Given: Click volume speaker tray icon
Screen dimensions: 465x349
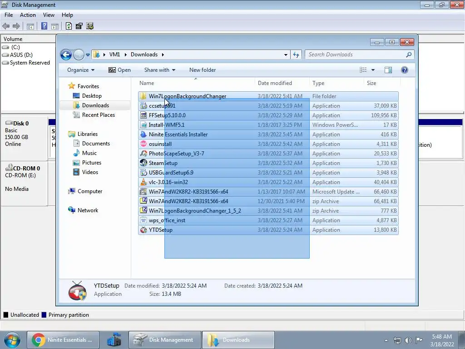Looking at the screenshot, I should pos(408,340).
